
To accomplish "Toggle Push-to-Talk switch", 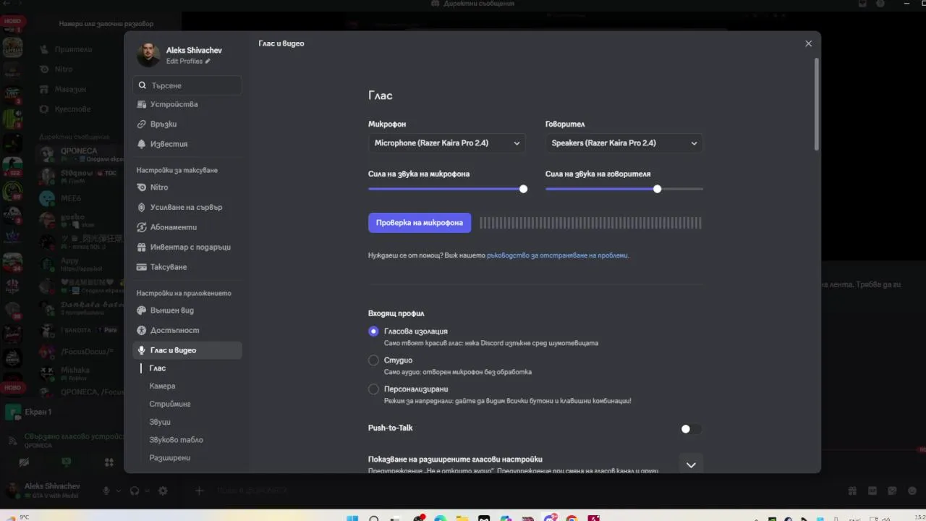I will tap(691, 429).
